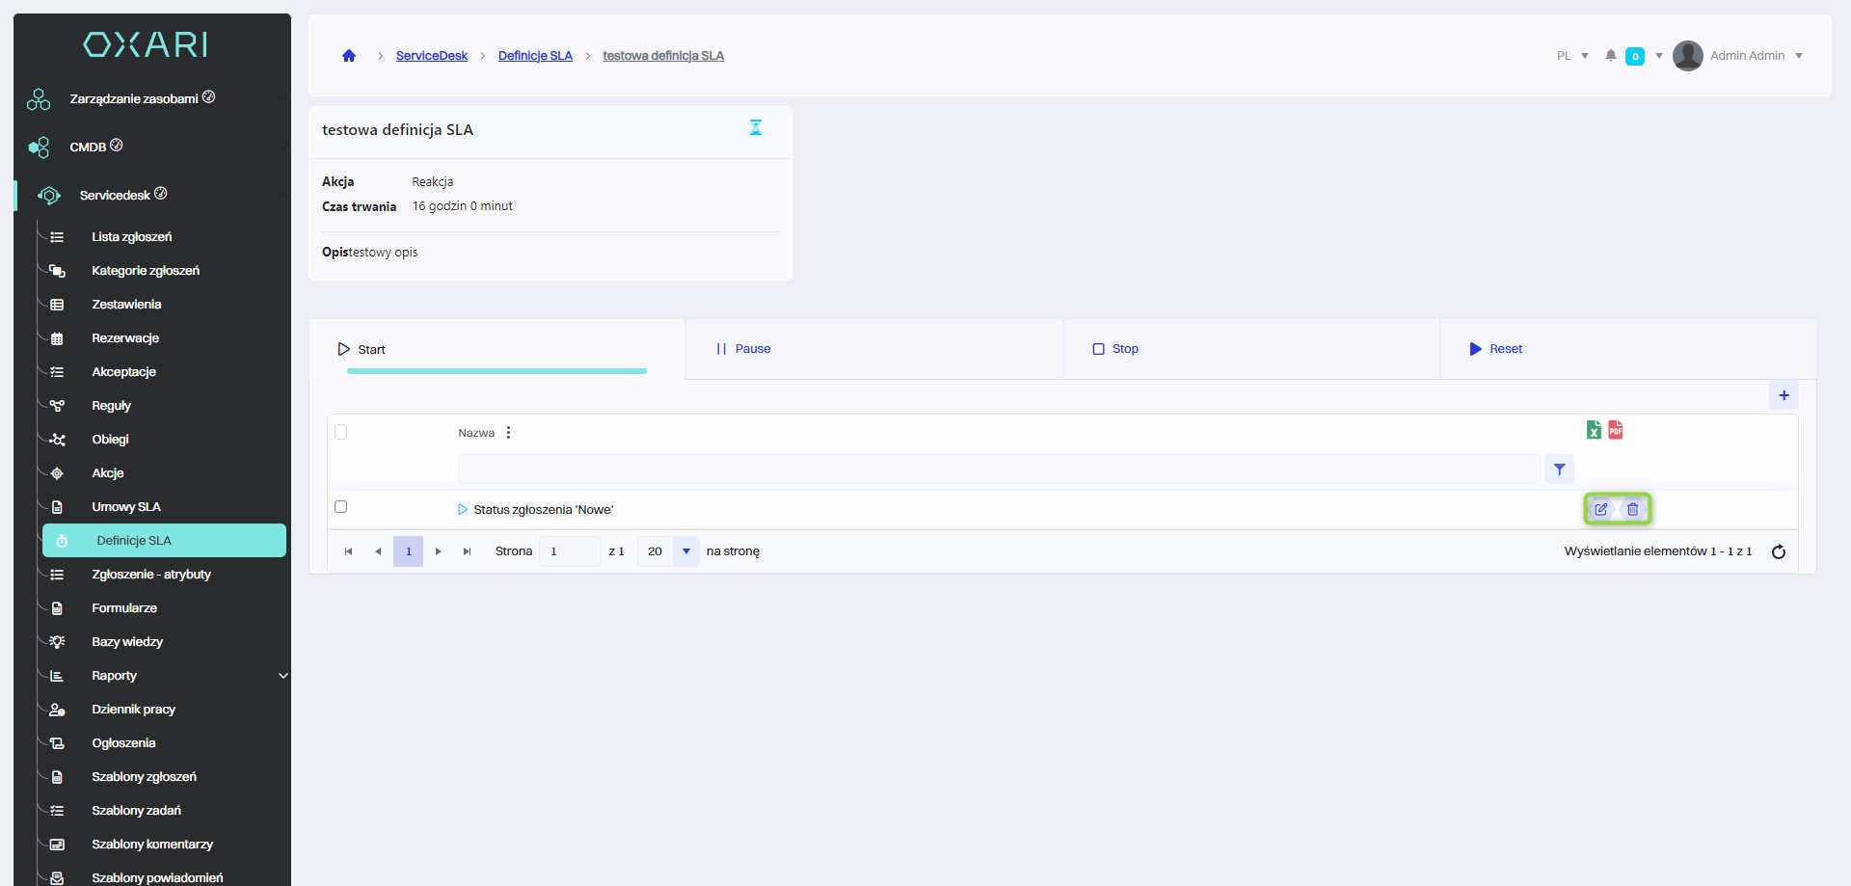Edit the 'Status zgłoszenia Nowe' row
Image resolution: width=1851 pixels, height=886 pixels.
click(1601, 509)
